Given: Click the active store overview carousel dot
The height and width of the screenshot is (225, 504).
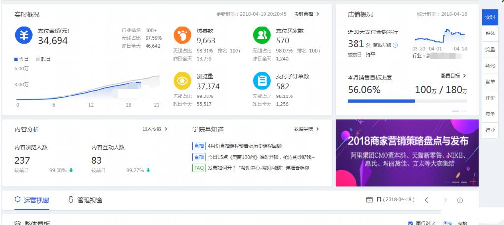Looking at the screenshot, I should pos(455,111).
